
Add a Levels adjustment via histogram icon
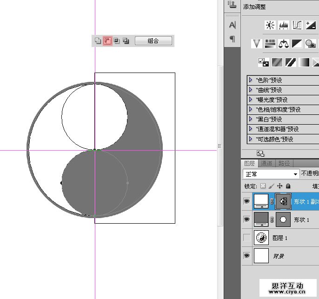click(x=284, y=25)
